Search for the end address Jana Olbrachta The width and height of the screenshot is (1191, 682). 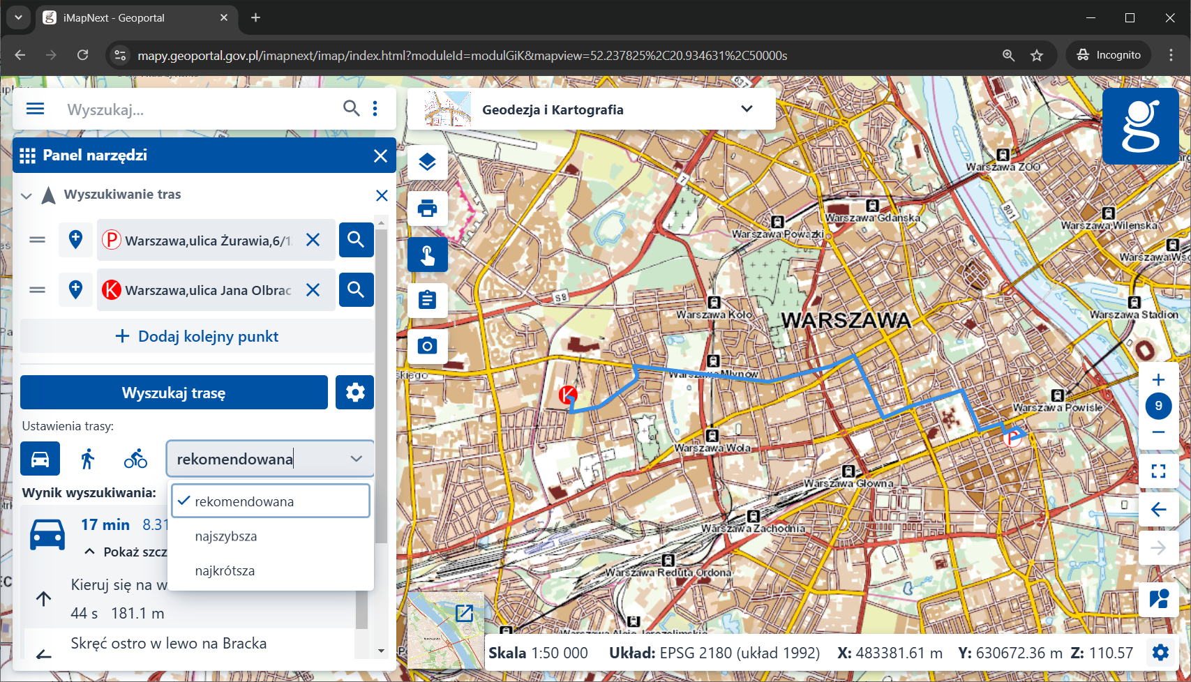[x=356, y=289]
